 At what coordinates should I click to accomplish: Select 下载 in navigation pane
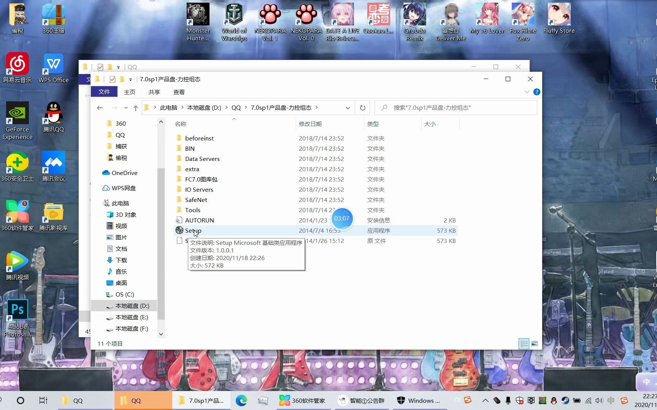click(117, 260)
